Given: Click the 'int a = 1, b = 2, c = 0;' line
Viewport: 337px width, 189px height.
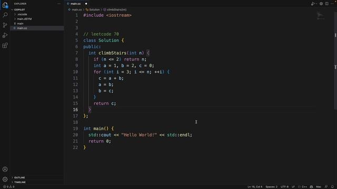Looking at the screenshot, I should [x=124, y=66].
